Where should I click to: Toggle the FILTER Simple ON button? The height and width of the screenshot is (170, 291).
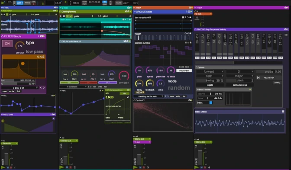point(7,44)
